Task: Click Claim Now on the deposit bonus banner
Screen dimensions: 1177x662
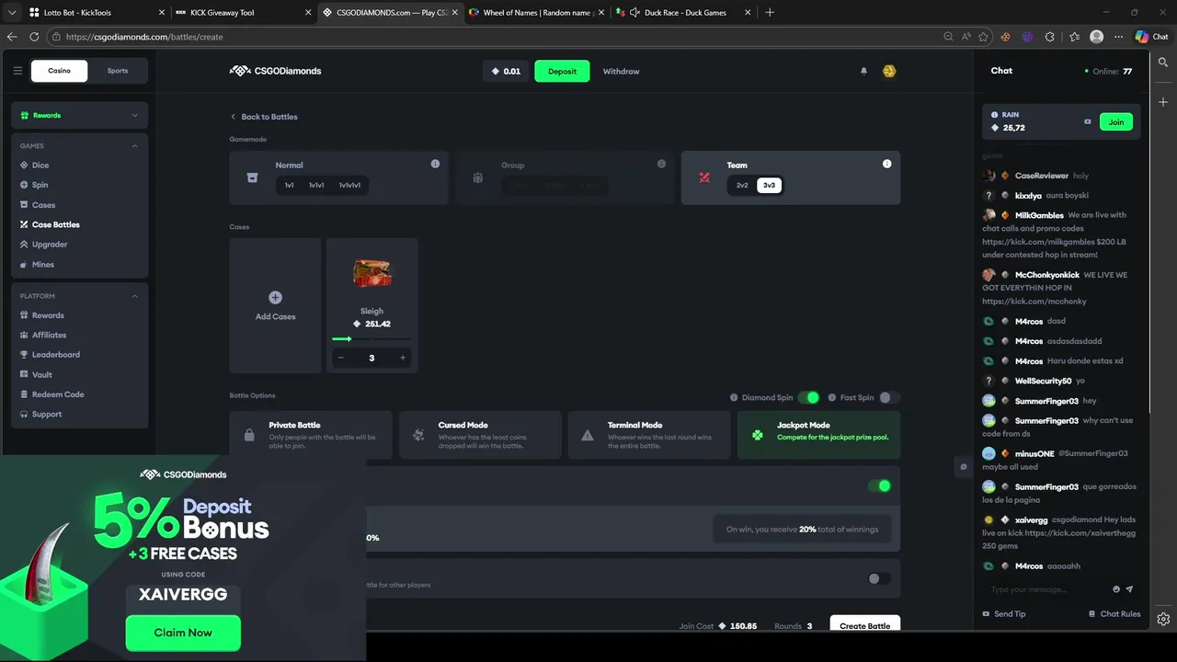Action: pos(183,633)
